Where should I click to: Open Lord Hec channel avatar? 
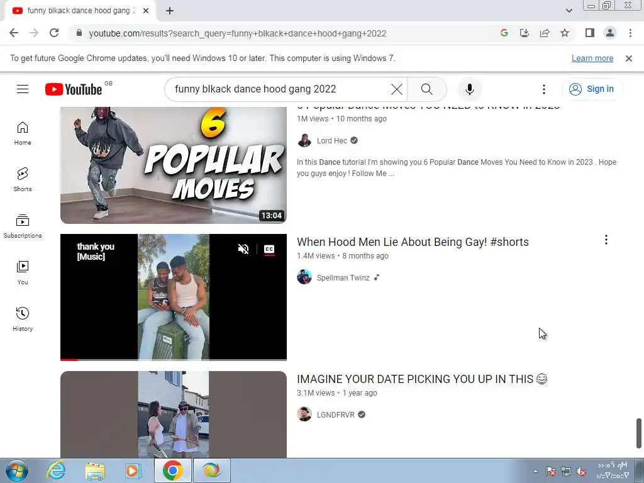pos(304,140)
